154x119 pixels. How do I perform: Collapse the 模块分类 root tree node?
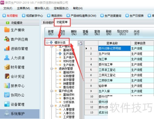point(47,43)
